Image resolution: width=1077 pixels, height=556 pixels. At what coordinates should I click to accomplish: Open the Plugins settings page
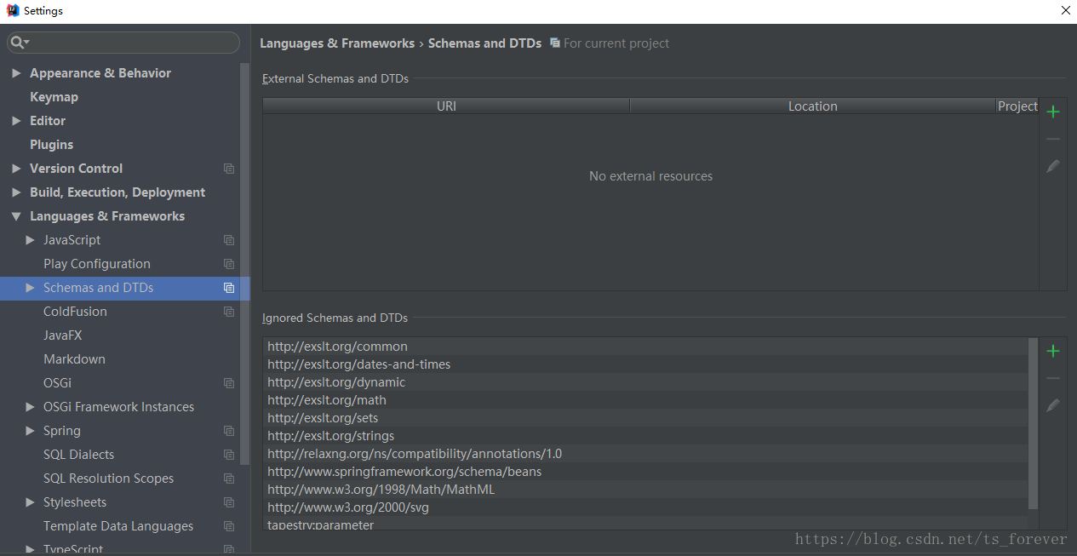pyautogui.click(x=51, y=145)
